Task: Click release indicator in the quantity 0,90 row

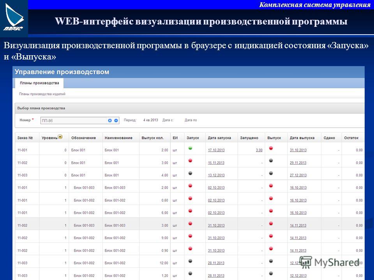Action: coord(271,248)
